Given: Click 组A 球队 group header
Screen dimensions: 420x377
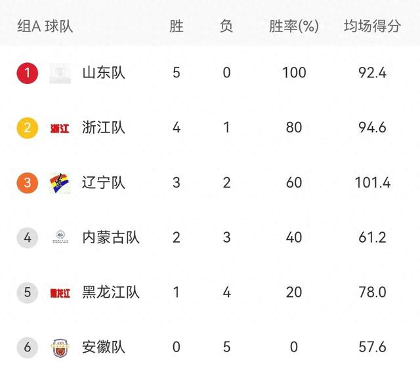Looking at the screenshot, I should [x=45, y=26].
